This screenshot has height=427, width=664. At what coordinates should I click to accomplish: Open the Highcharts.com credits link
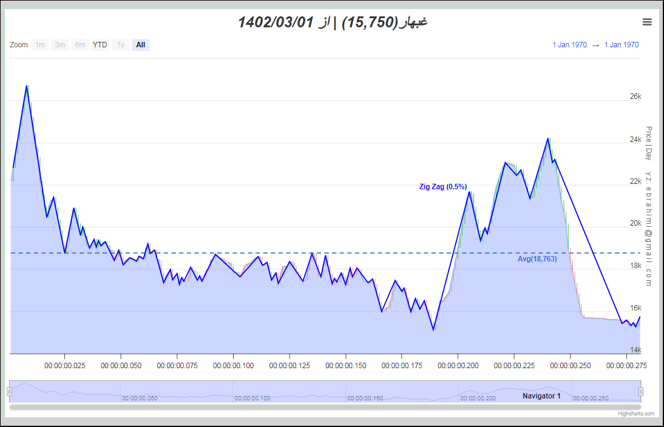click(635, 414)
